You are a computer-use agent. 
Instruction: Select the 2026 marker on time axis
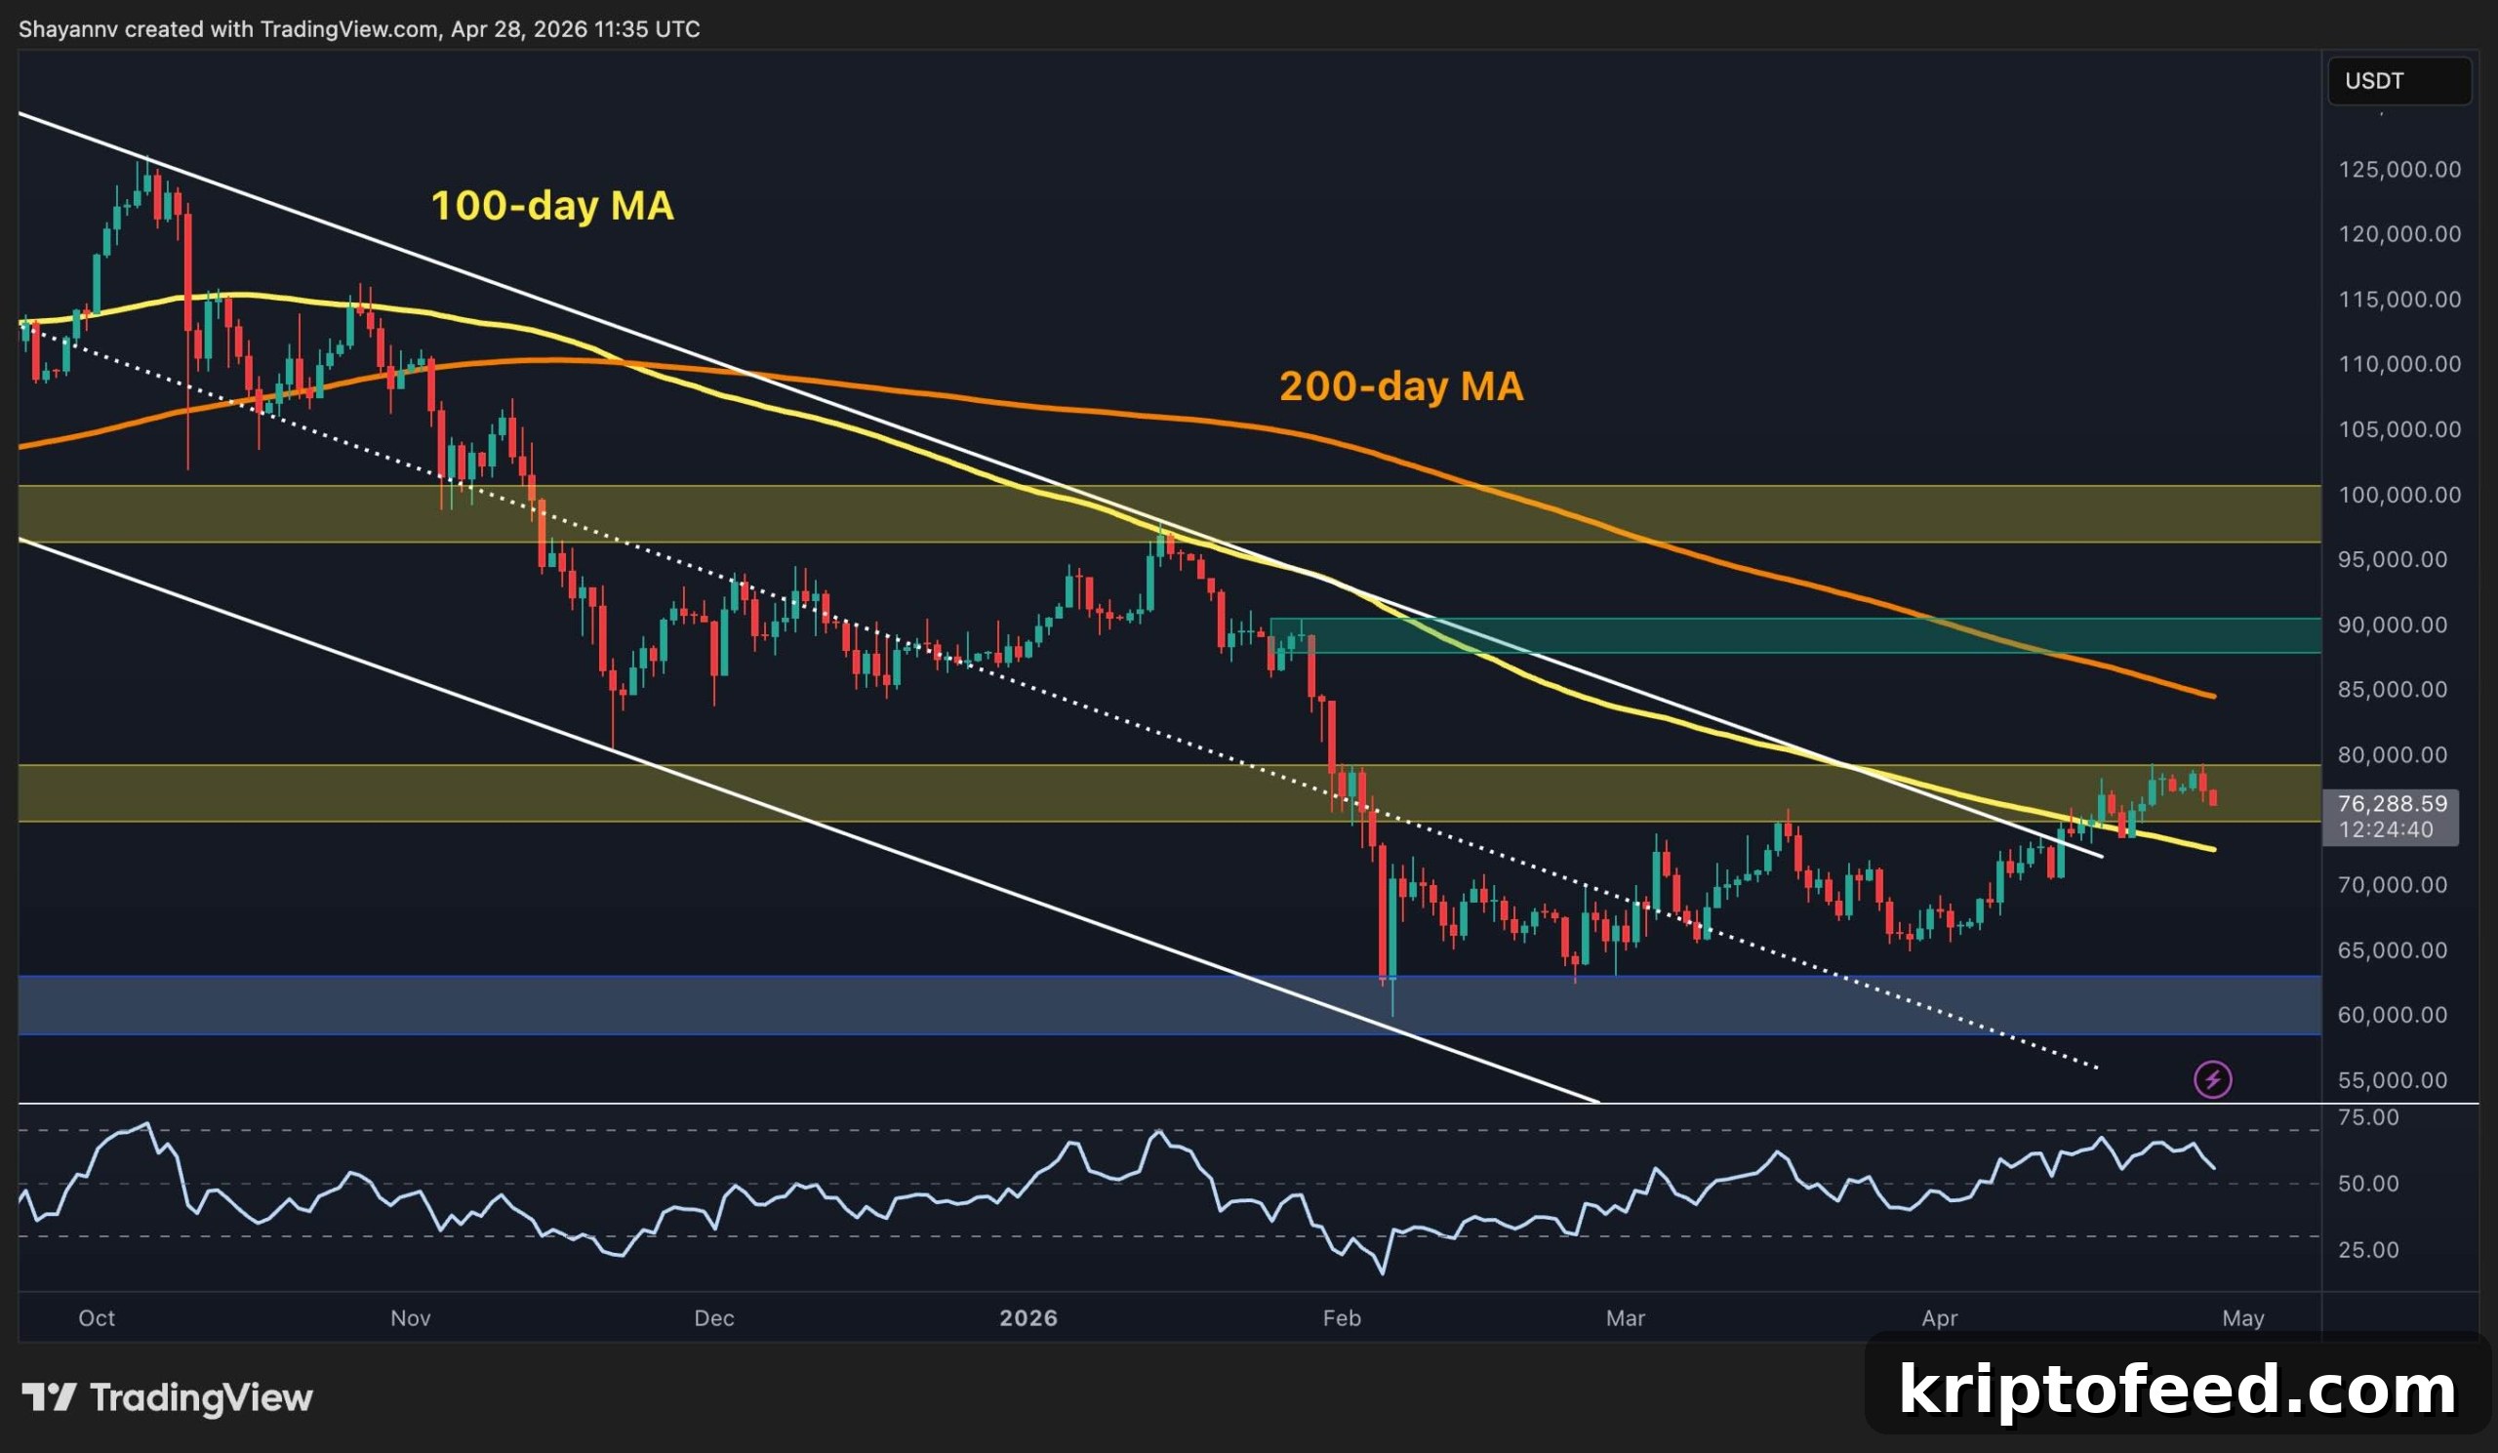pyautogui.click(x=1027, y=1318)
